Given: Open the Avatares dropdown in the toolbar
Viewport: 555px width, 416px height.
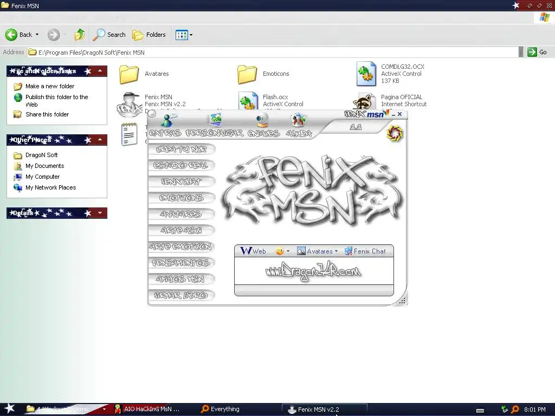Looking at the screenshot, I should pyautogui.click(x=317, y=251).
